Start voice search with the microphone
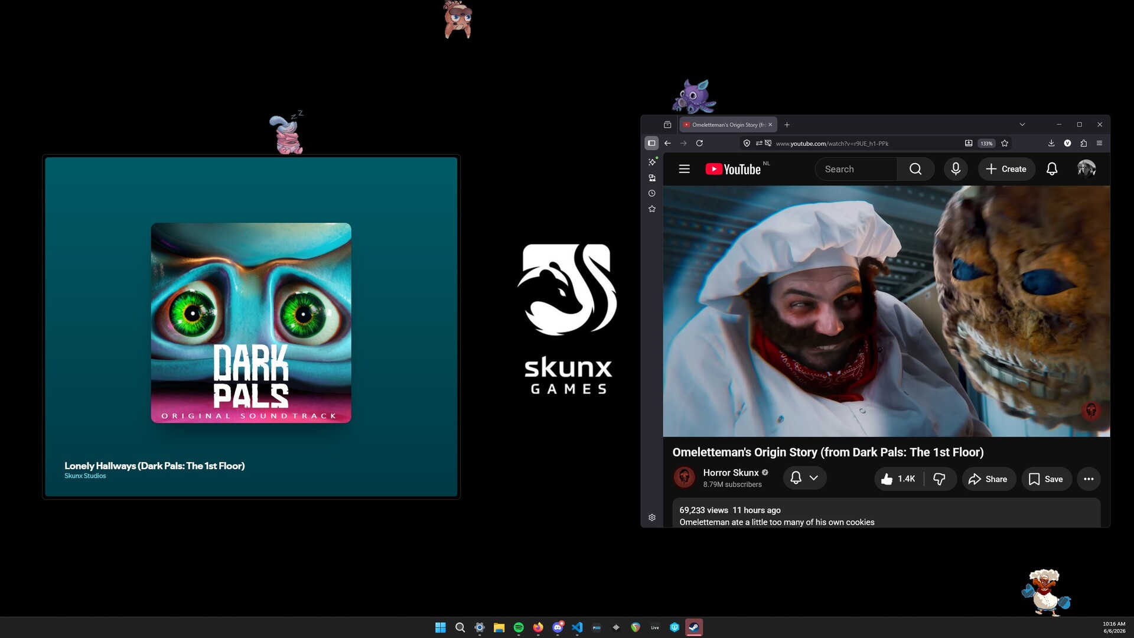This screenshot has height=638, width=1134. click(x=956, y=169)
